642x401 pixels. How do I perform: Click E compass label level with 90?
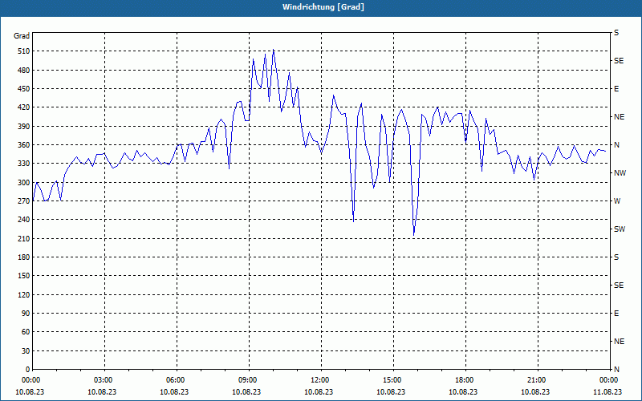[616, 314]
